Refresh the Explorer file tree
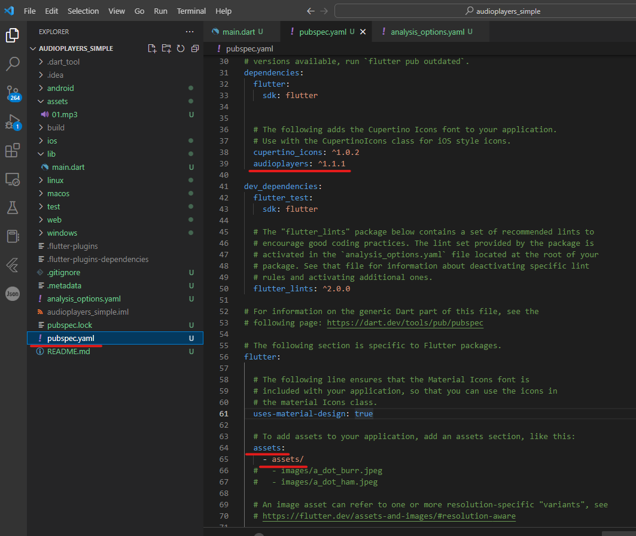Screen dimensions: 636x536 point(181,48)
